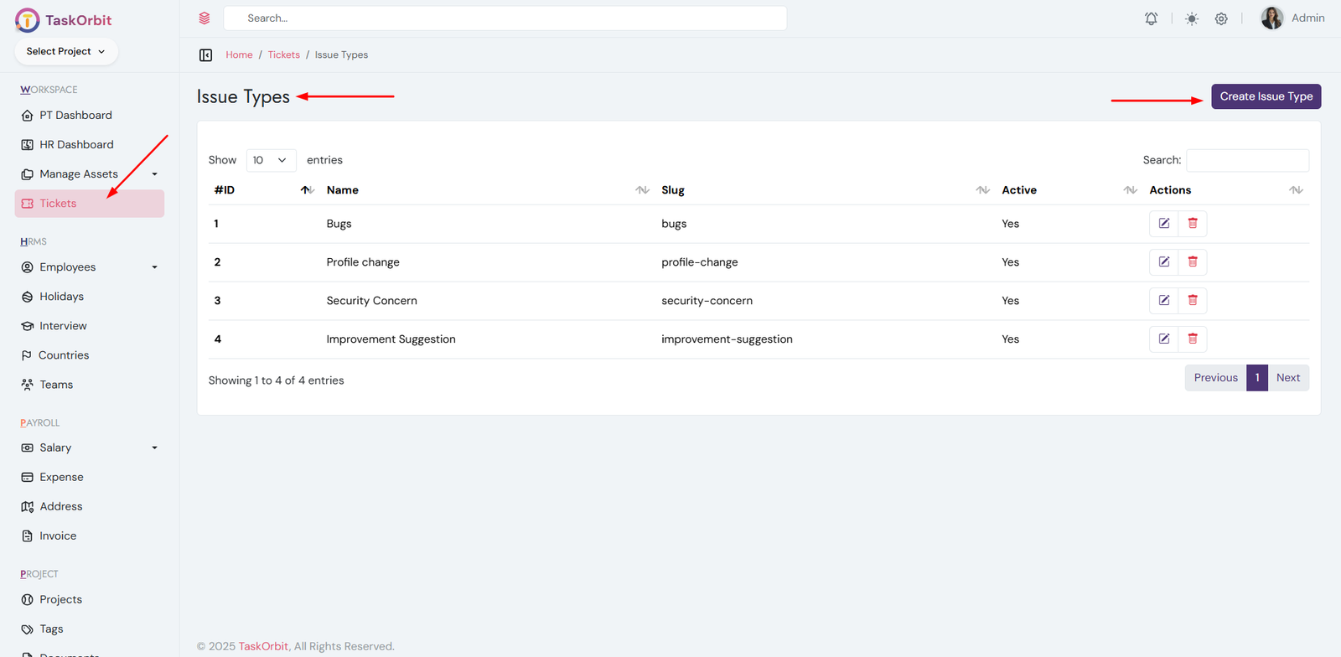Open the PT Dashboard menu item
The height and width of the screenshot is (657, 1341).
75,116
